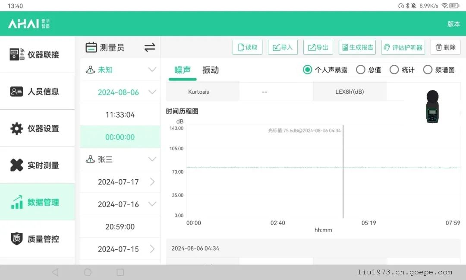
Task: Tap the Android back navigation button
Action: [55, 272]
